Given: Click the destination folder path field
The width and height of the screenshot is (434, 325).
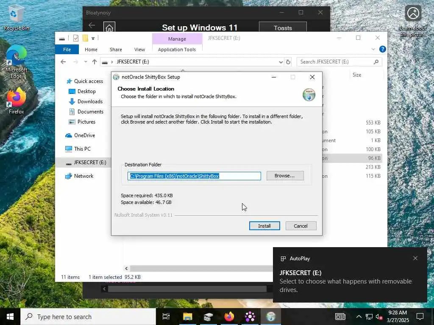Looking at the screenshot, I should pos(194,176).
